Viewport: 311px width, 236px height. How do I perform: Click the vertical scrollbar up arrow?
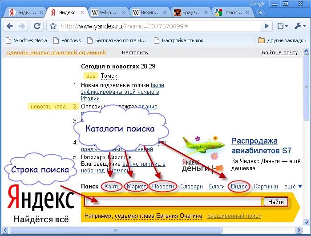[306, 52]
